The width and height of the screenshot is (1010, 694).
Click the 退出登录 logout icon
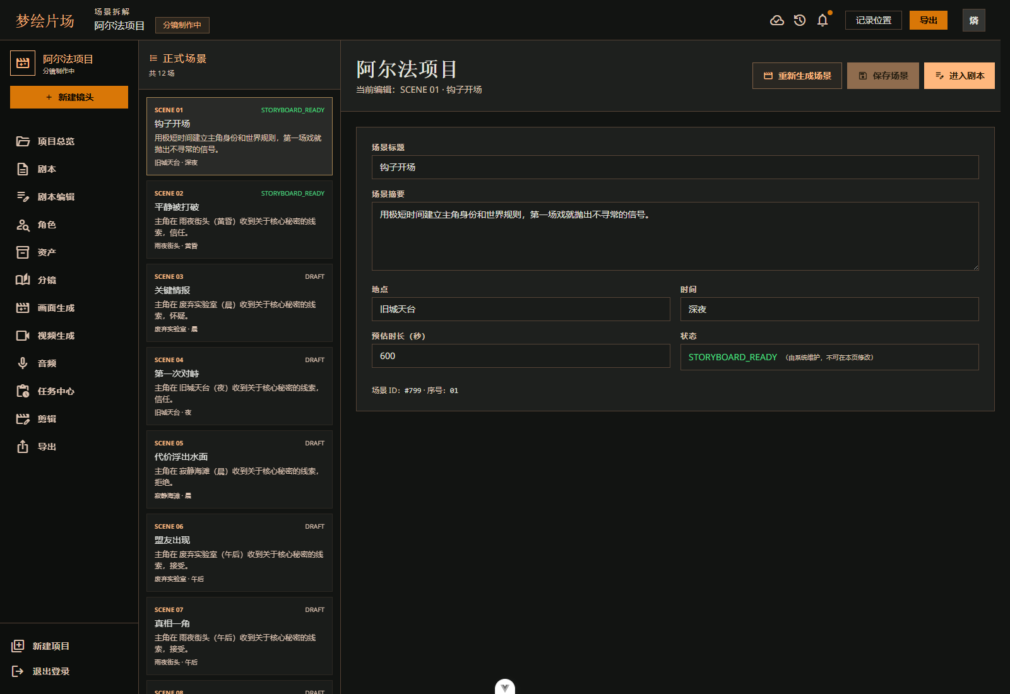tap(18, 671)
